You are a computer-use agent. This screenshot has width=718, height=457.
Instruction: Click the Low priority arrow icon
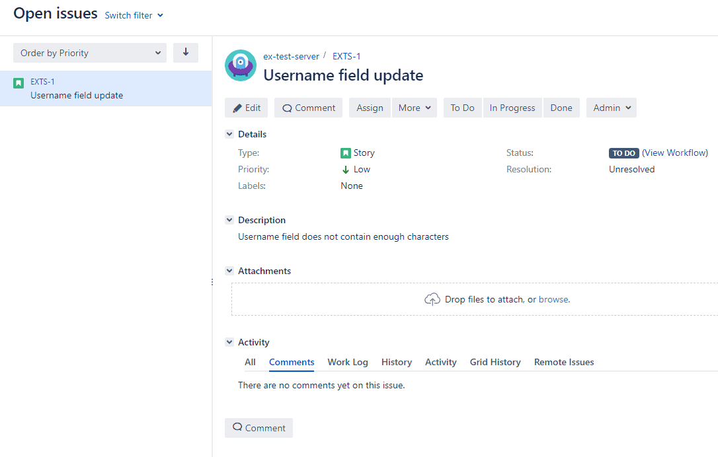point(346,170)
